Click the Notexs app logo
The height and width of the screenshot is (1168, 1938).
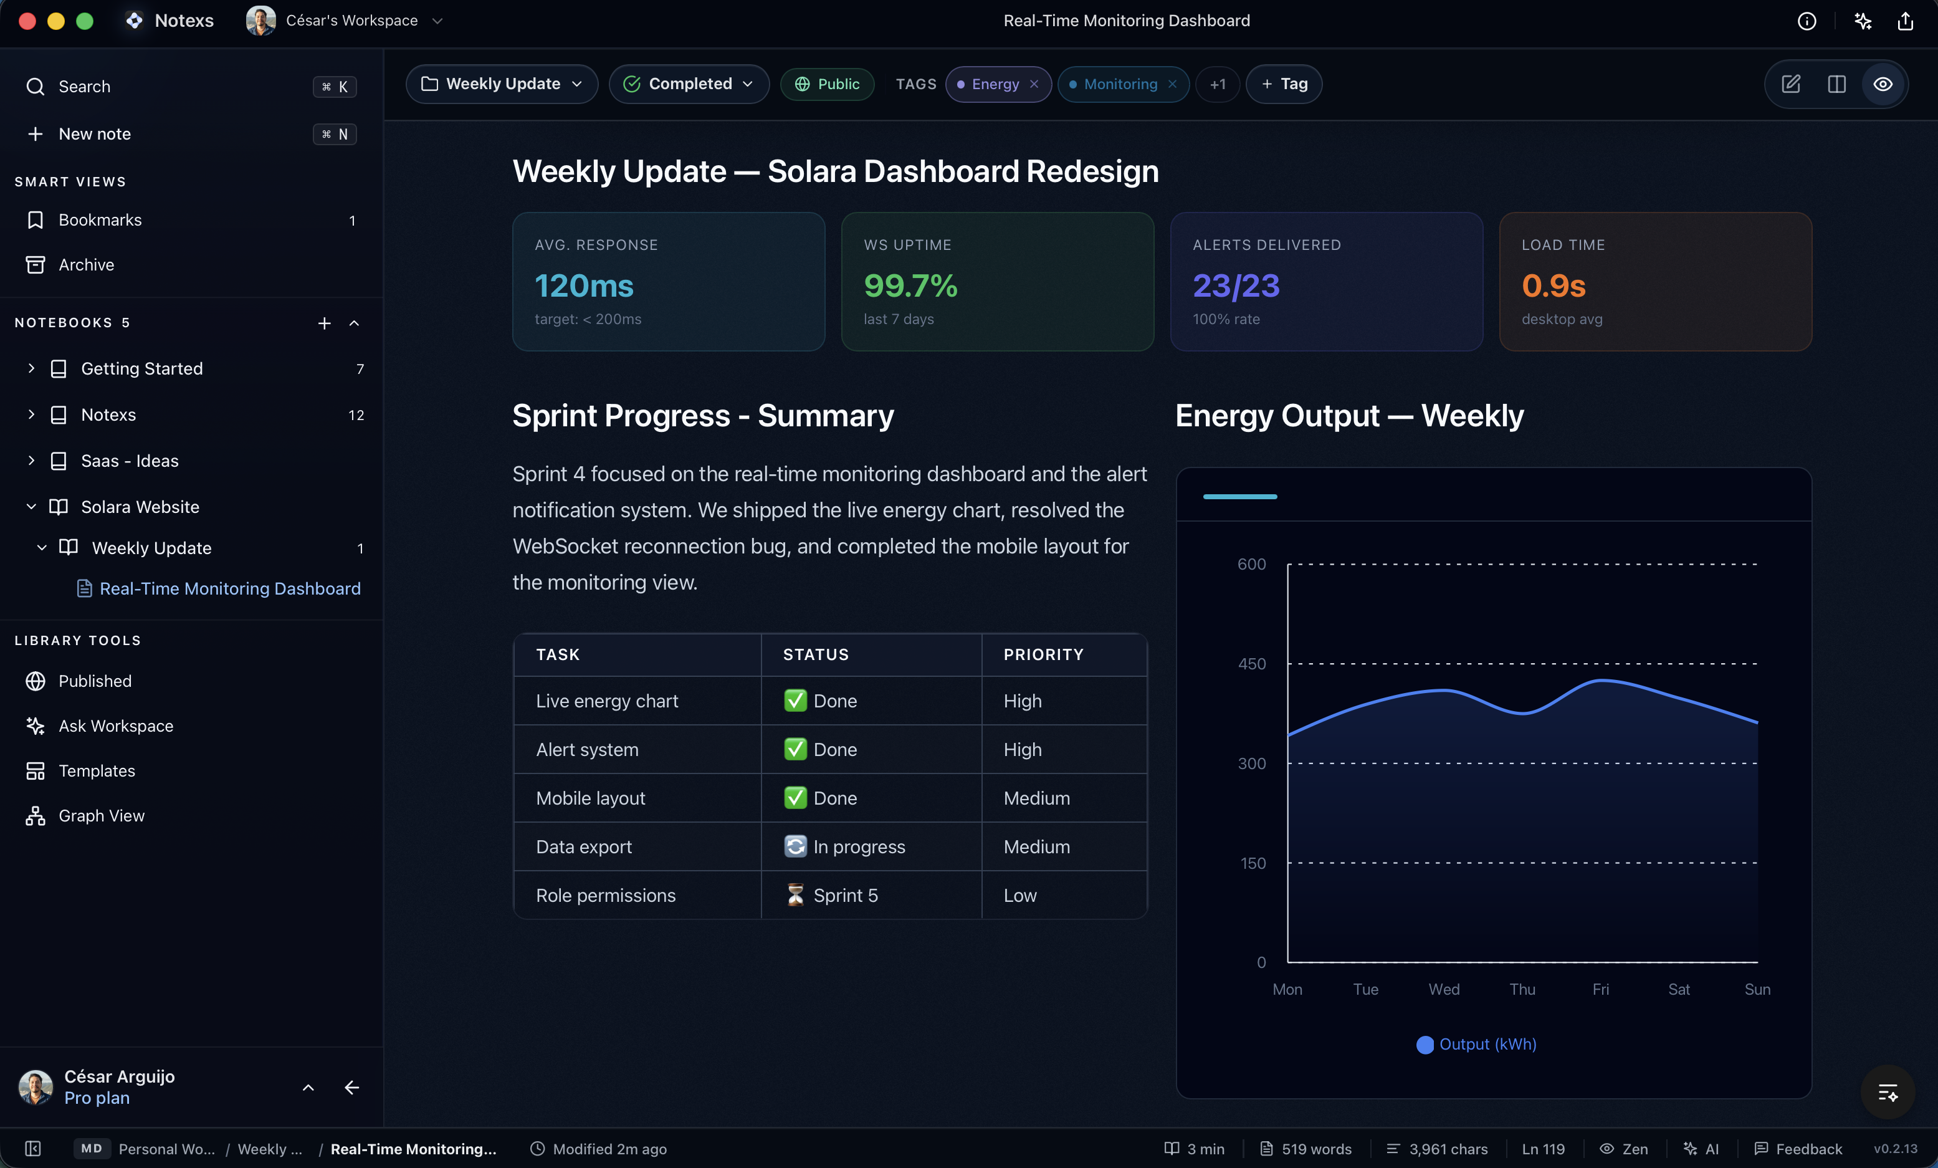135,21
